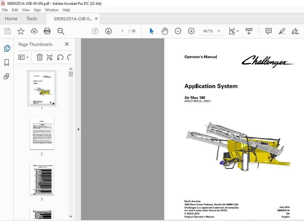This screenshot has width=304, height=221.
Task: Activate the Hand pan tool
Action: [165, 31]
